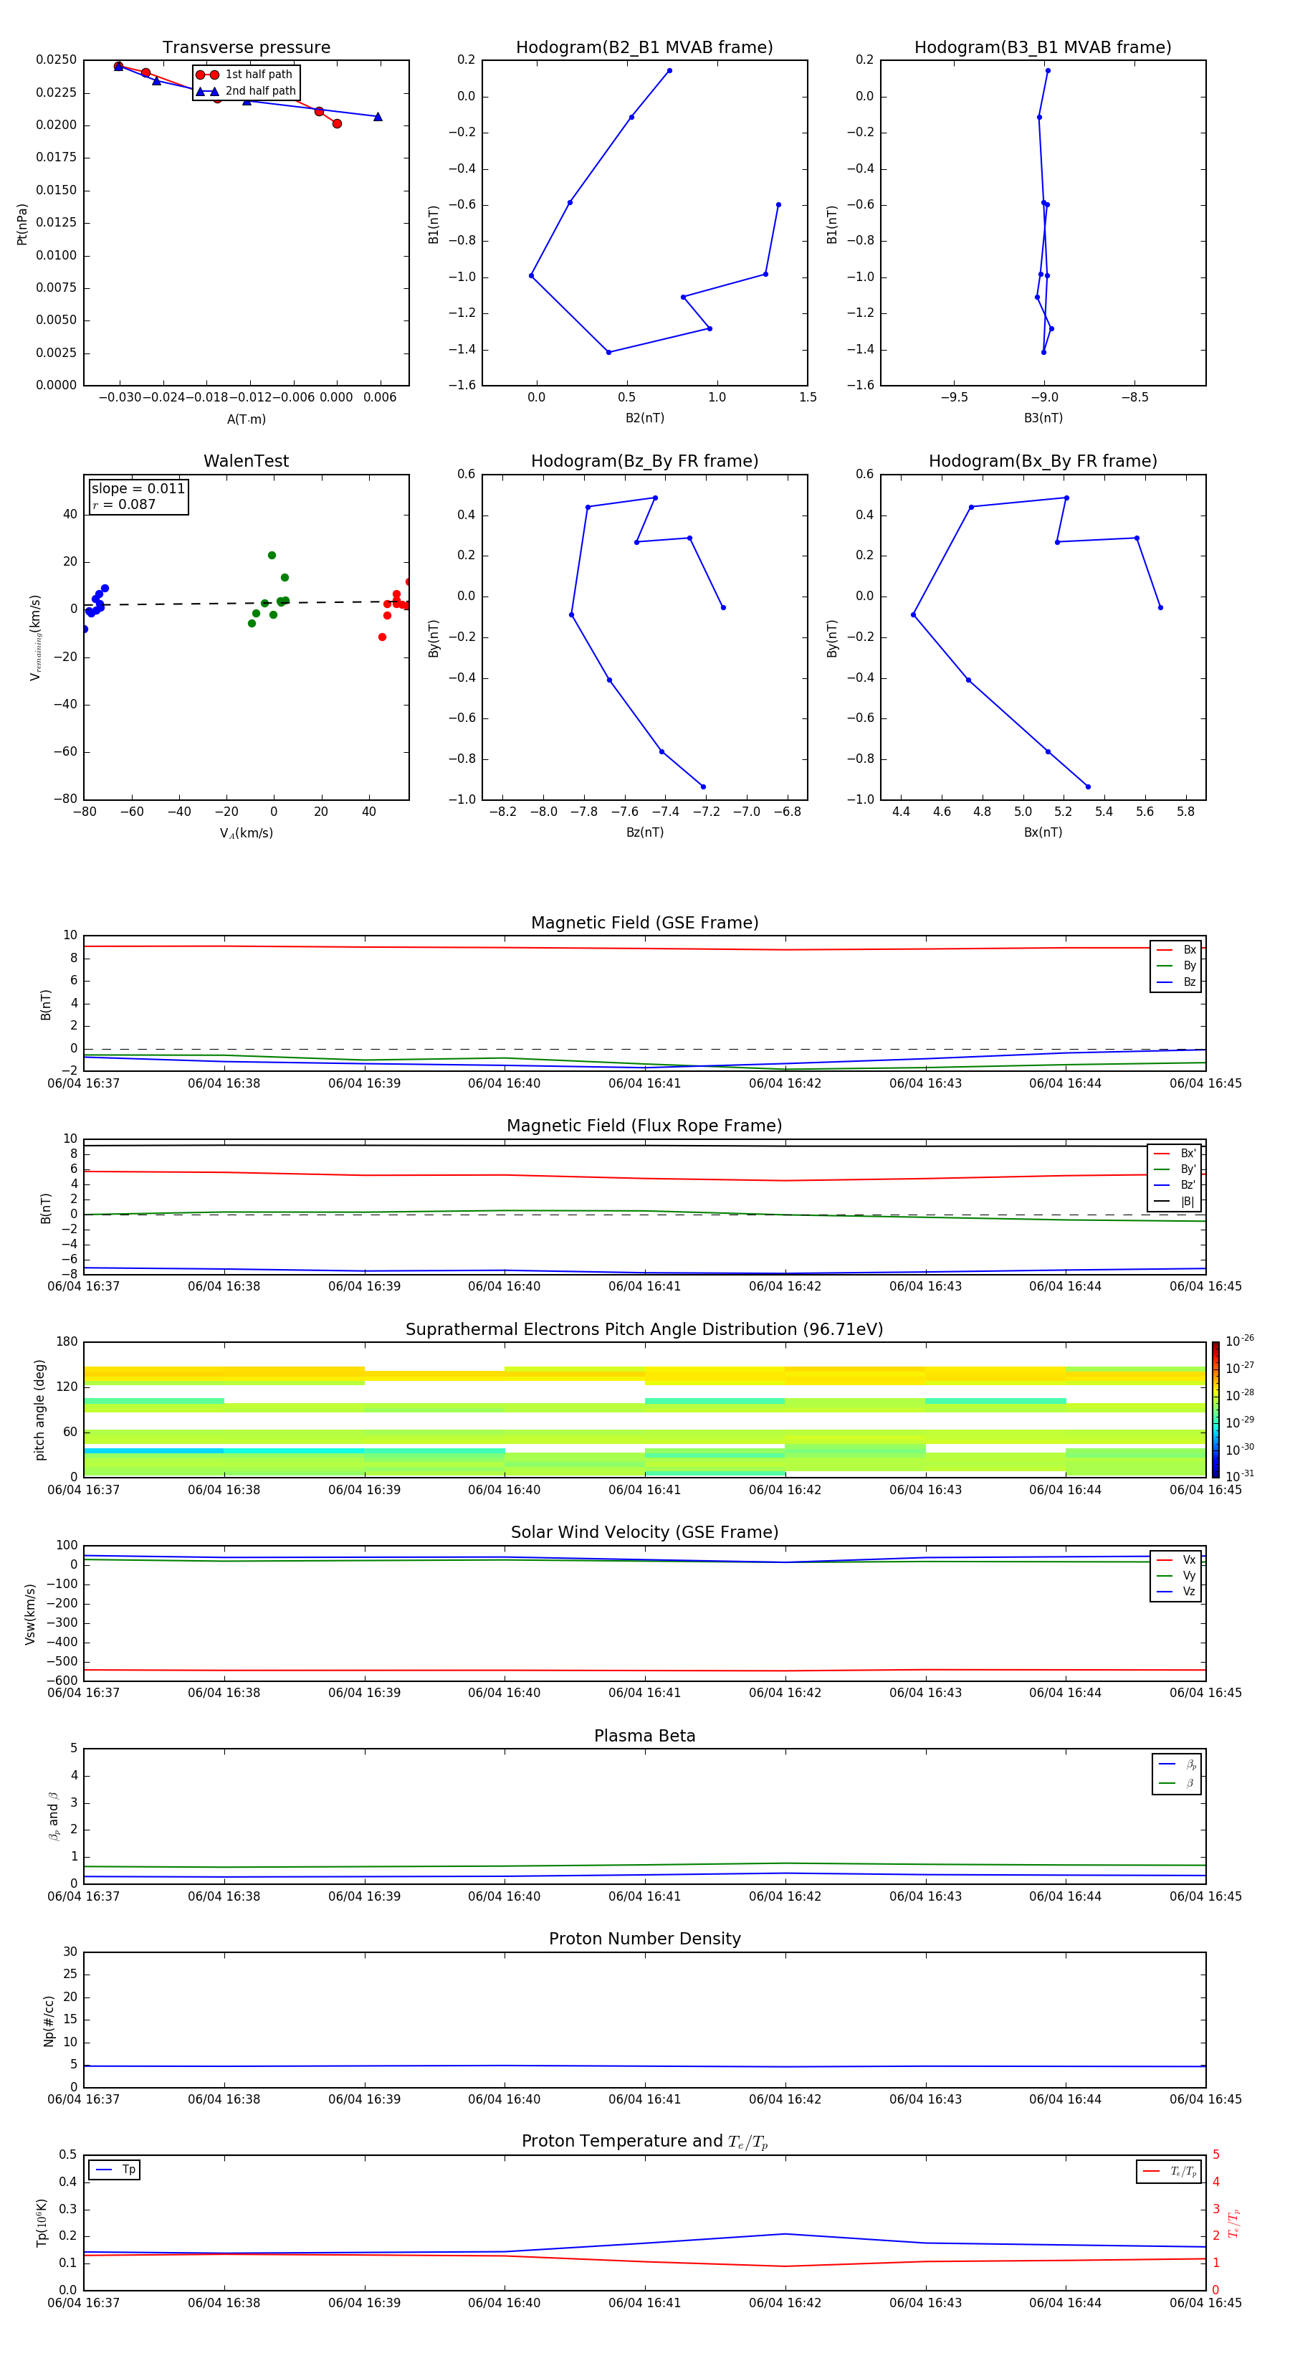The height and width of the screenshot is (2366, 1290).
Task: Click the pitch angle distribution colorbar
Action: click(x=1215, y=1410)
